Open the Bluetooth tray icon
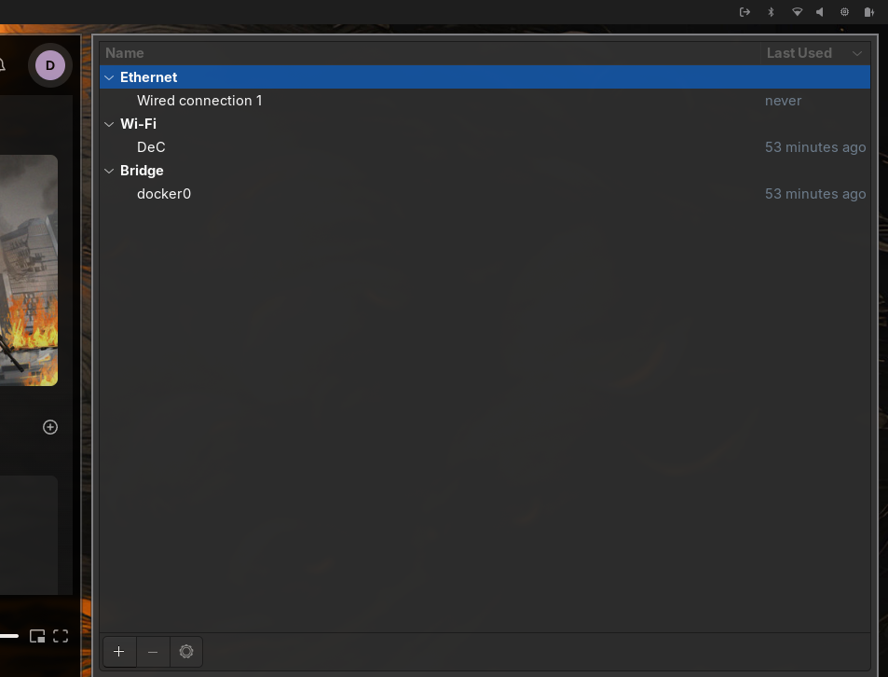 771,12
